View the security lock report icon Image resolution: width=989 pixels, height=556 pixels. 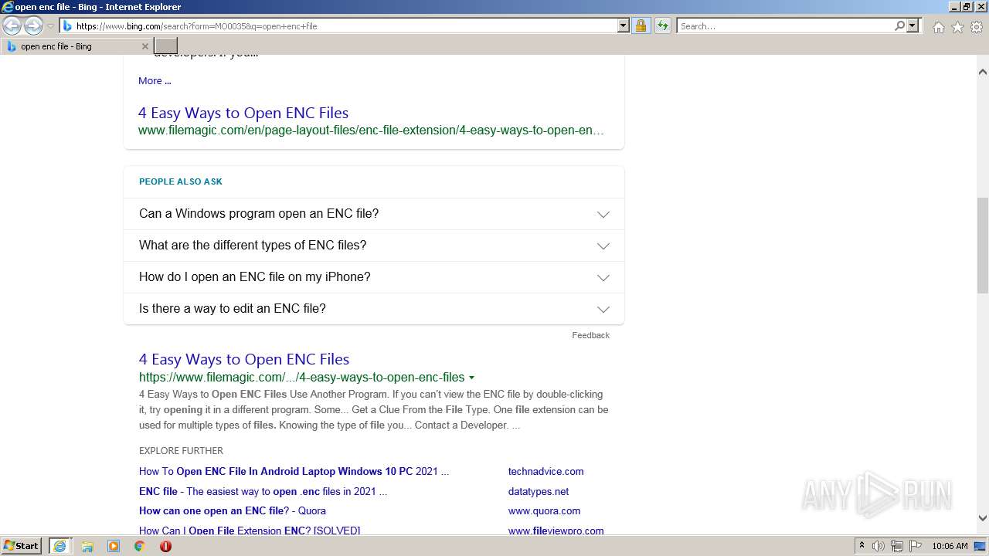coord(641,26)
